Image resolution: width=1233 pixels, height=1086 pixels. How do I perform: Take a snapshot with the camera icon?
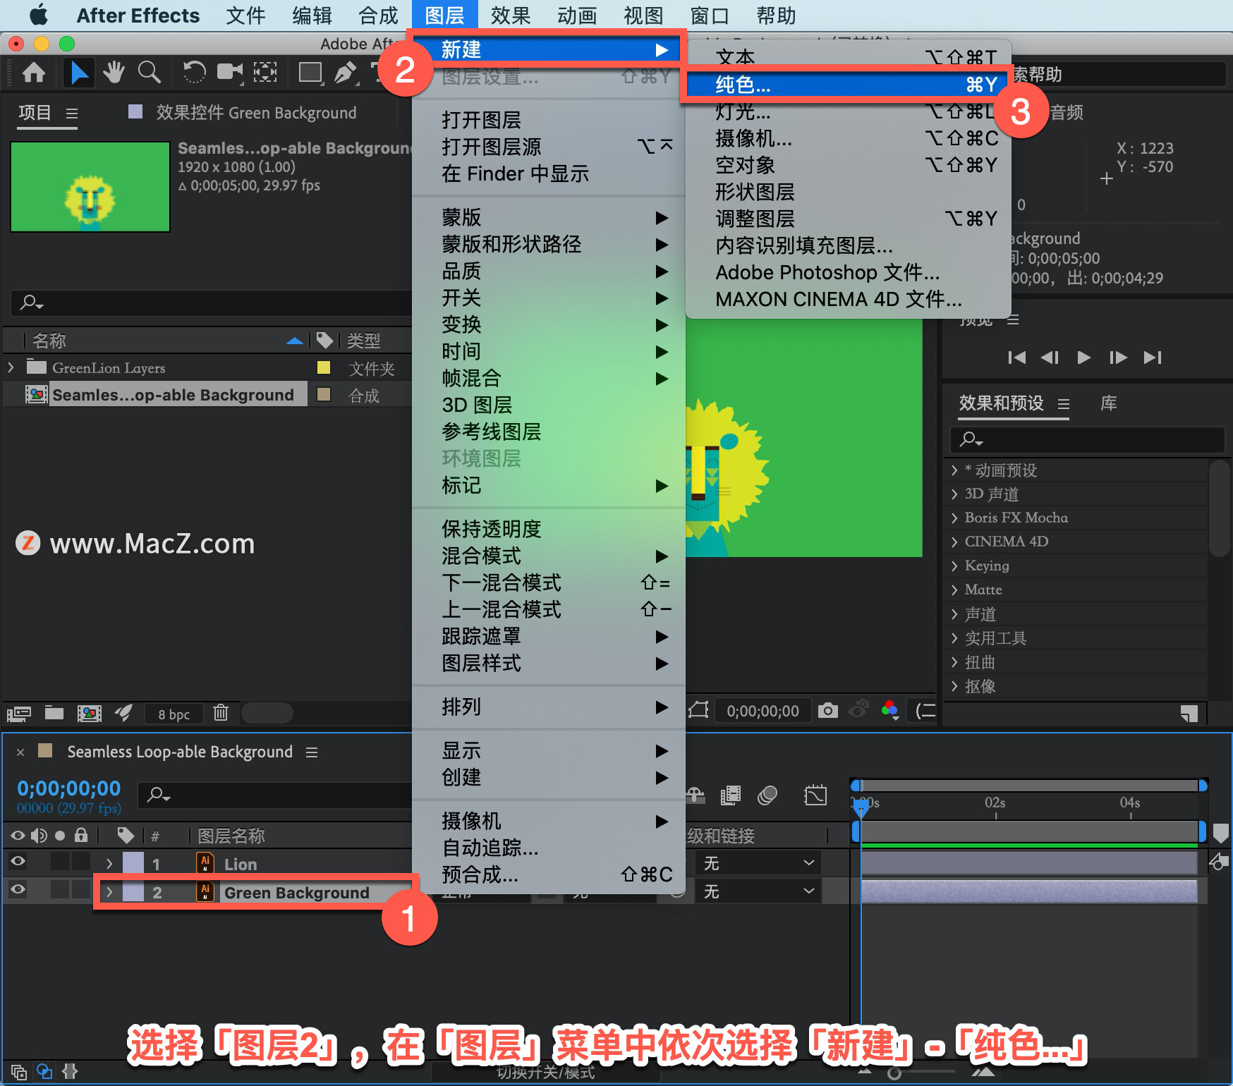click(828, 710)
